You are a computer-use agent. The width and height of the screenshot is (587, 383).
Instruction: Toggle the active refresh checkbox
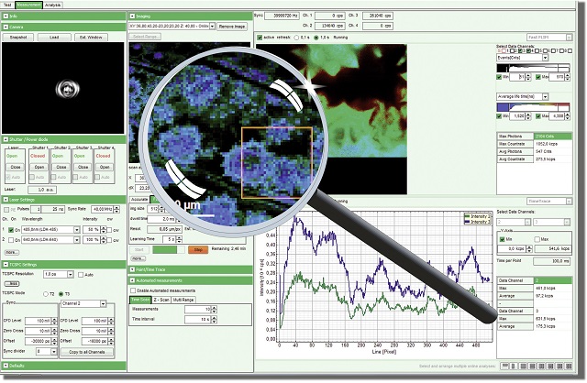coord(260,38)
